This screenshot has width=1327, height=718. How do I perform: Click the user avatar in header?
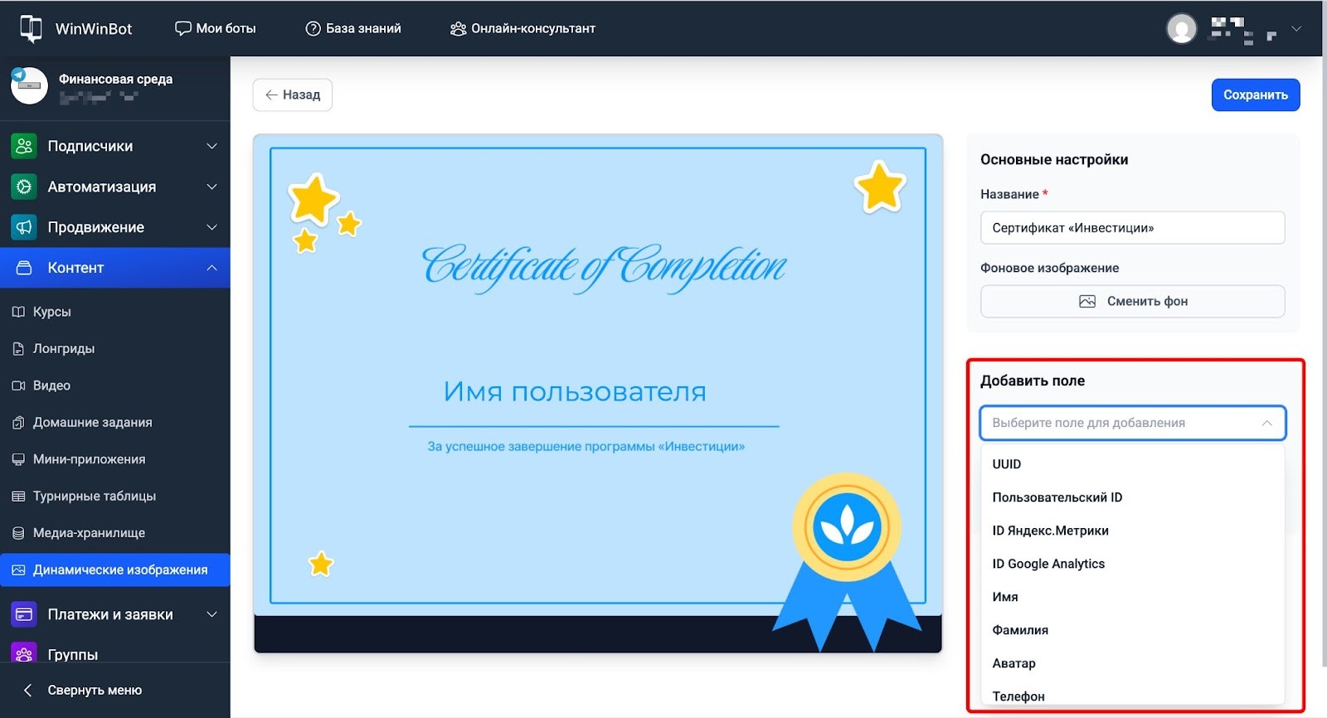tap(1181, 28)
